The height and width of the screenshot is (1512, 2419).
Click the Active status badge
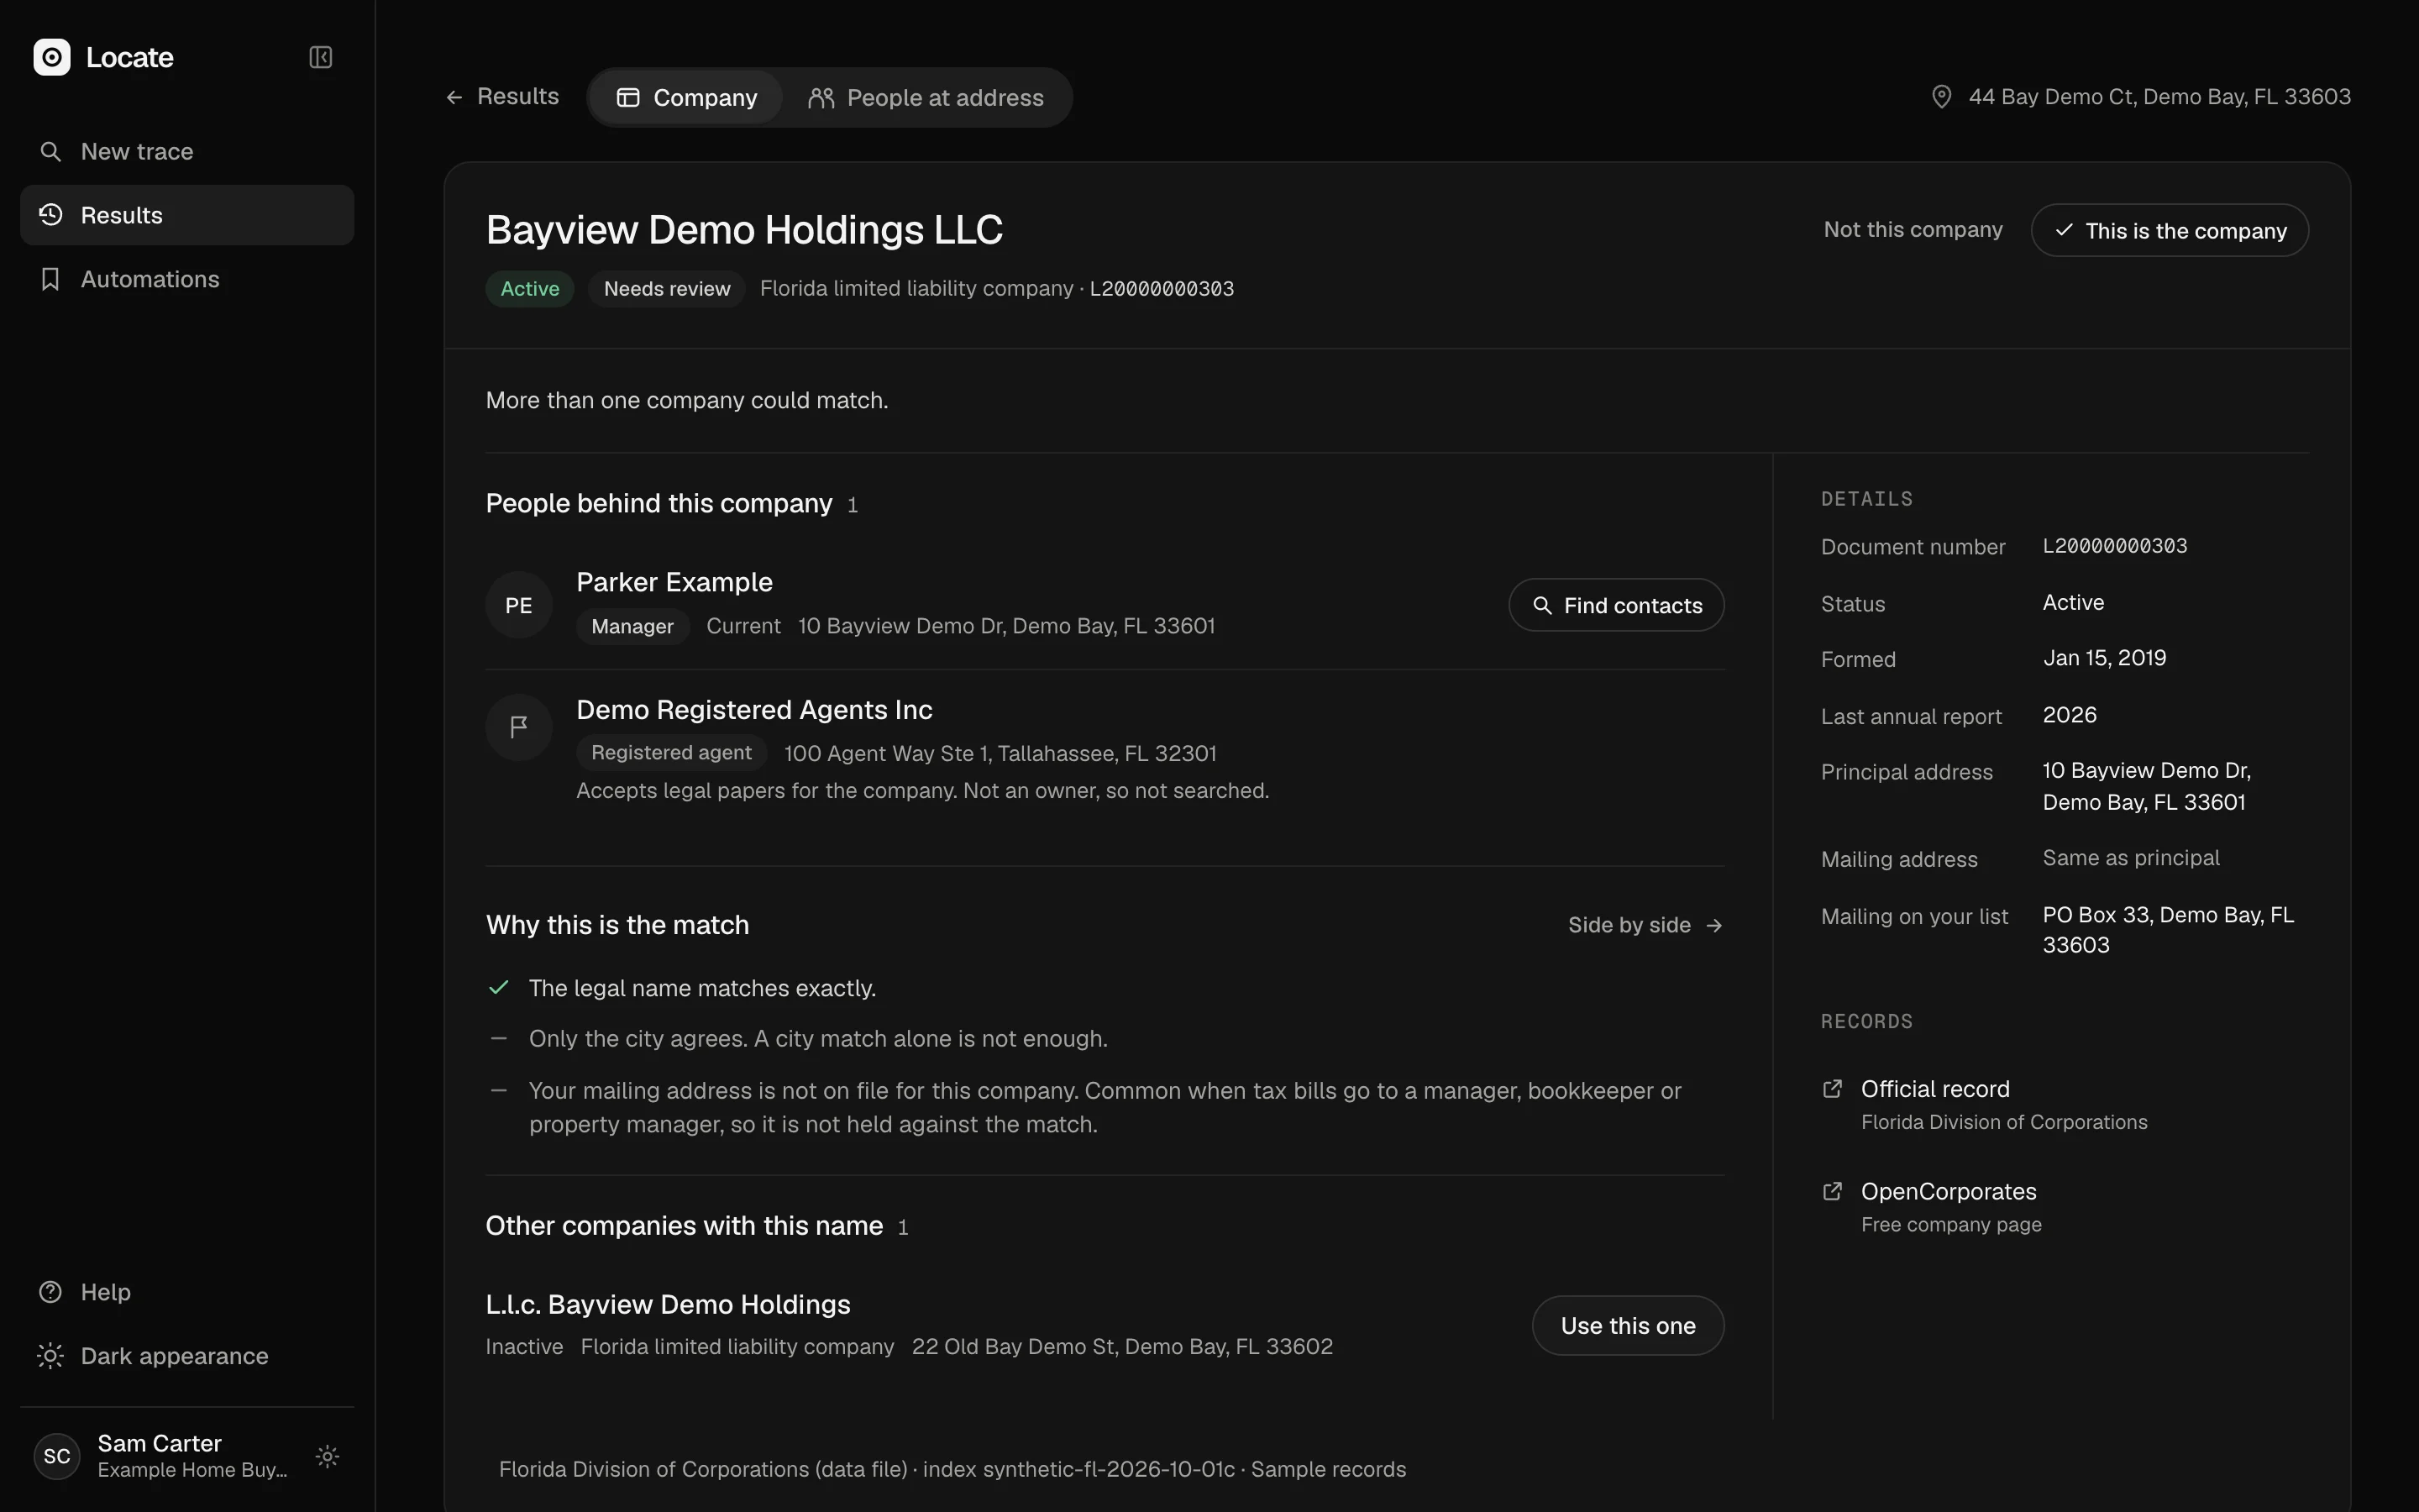pyautogui.click(x=530, y=289)
